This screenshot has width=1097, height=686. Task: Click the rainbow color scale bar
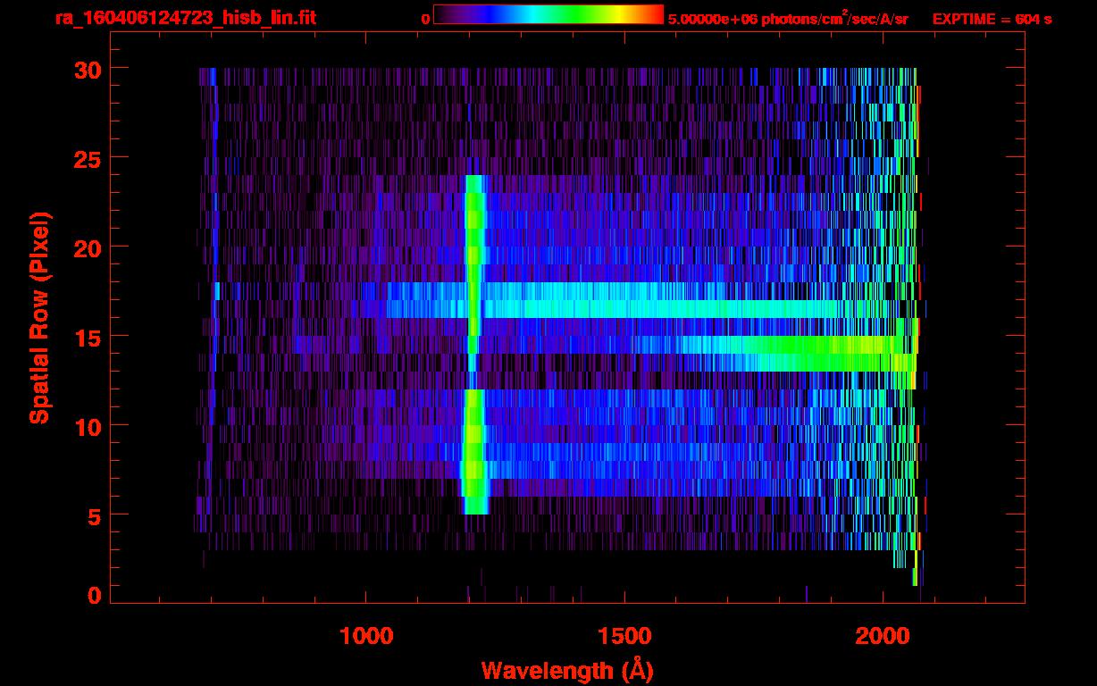[x=548, y=14]
